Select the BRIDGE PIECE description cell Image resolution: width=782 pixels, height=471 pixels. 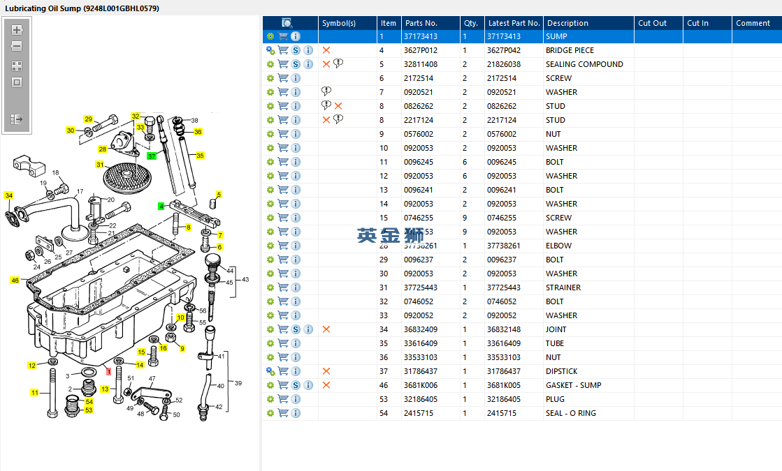pyautogui.click(x=588, y=50)
